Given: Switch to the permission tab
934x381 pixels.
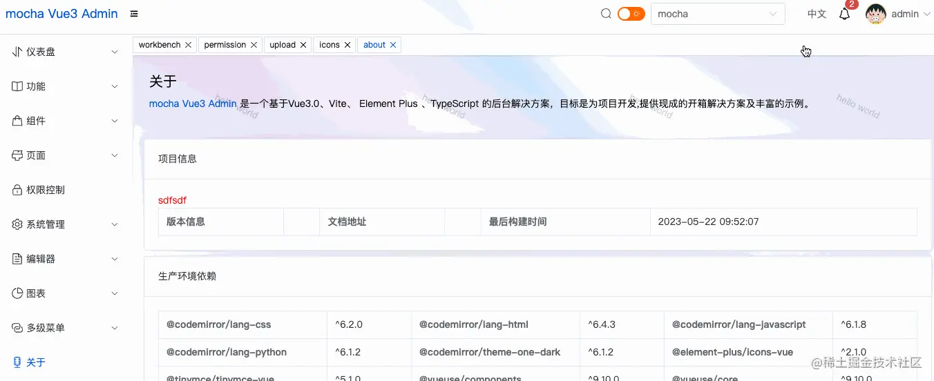Looking at the screenshot, I should [x=225, y=45].
